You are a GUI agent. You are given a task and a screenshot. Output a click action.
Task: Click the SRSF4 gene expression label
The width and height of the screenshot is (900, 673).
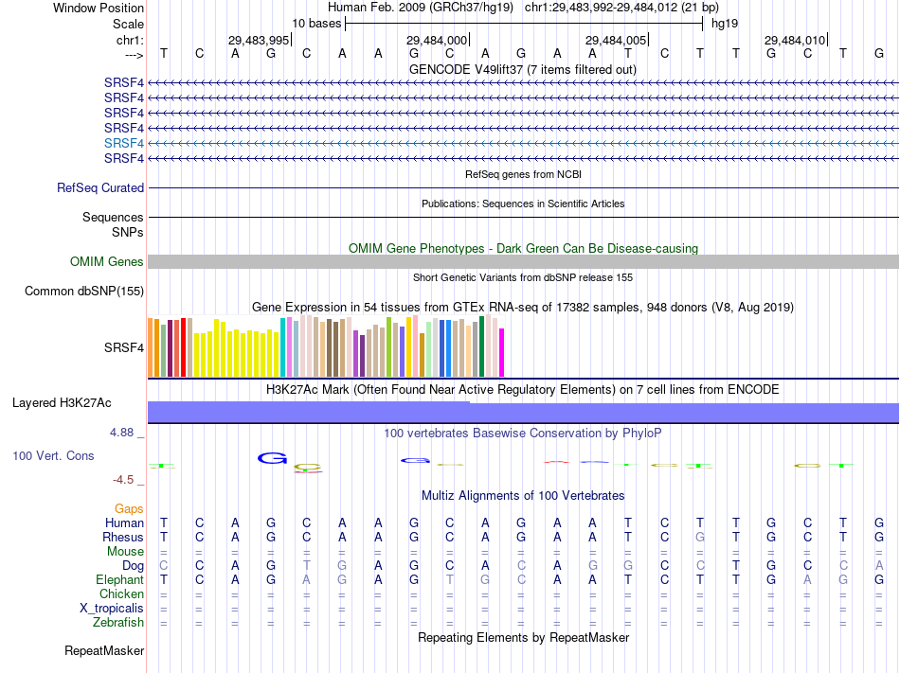point(124,348)
